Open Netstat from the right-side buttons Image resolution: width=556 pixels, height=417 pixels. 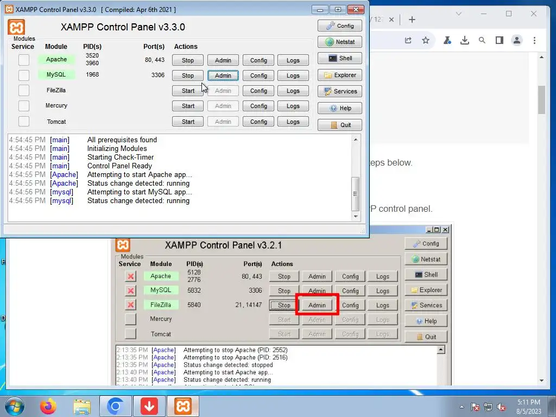coord(340,42)
